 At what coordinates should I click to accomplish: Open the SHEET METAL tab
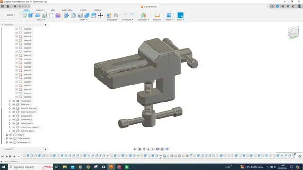point(67,10)
